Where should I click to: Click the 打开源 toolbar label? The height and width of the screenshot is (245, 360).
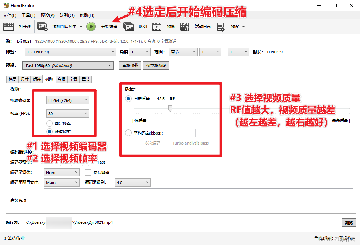[x=25, y=27]
